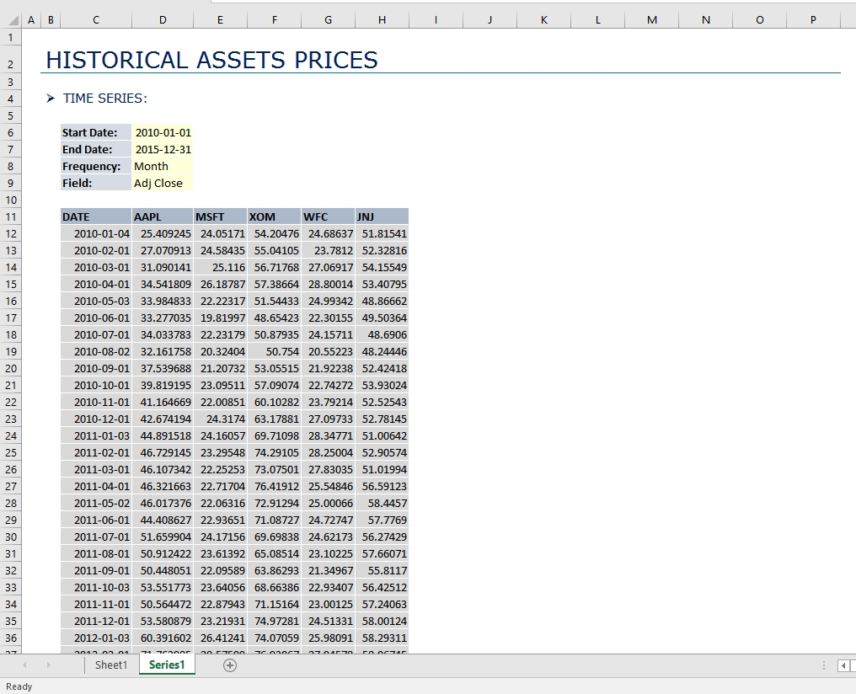Click the DATE table header cell
This screenshot has width=856, height=694.
pos(96,216)
